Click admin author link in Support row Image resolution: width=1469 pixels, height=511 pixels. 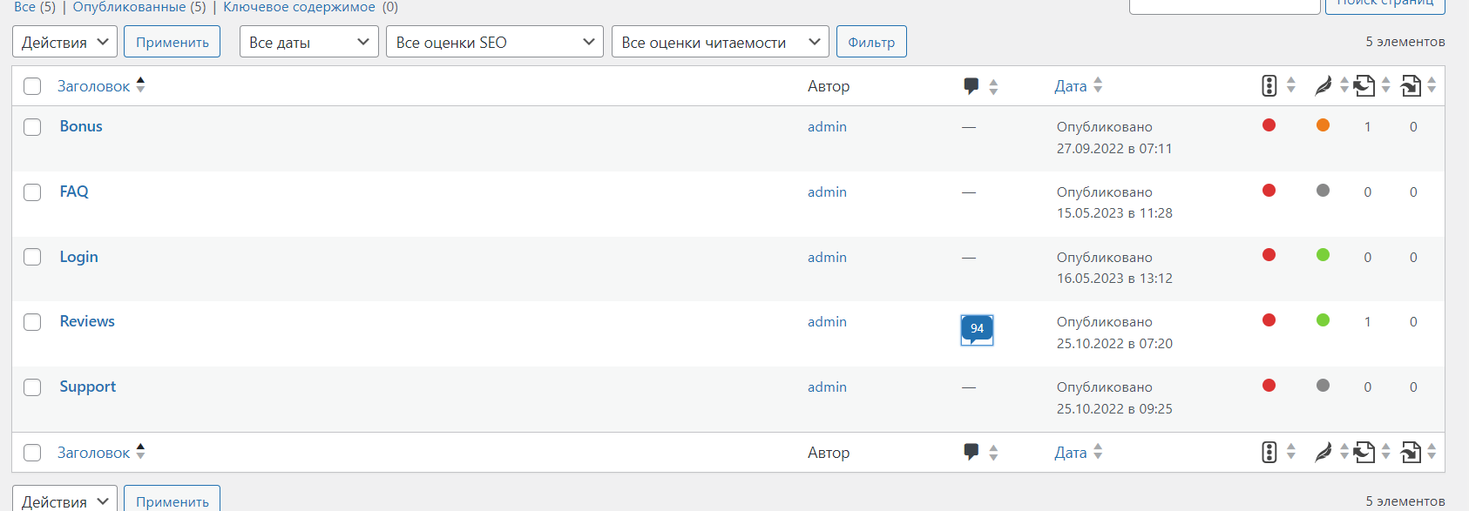[827, 387]
